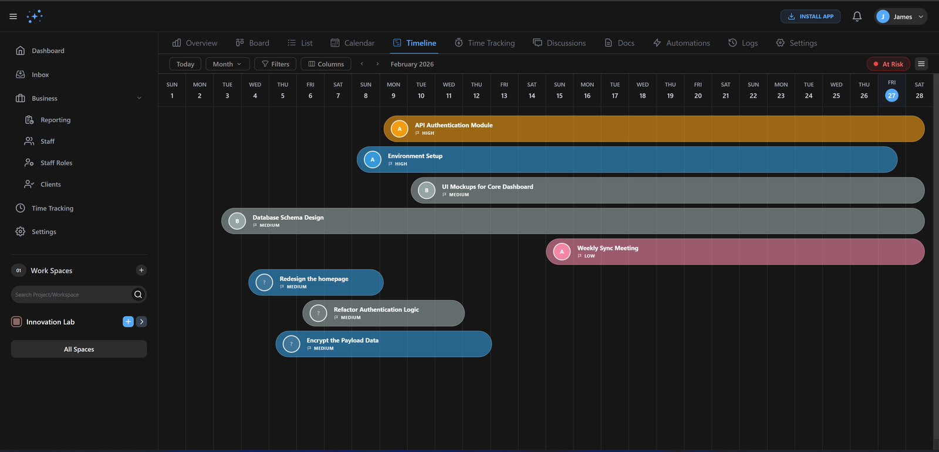Click the Today button
Screen dimensions: 939x452
coord(185,64)
